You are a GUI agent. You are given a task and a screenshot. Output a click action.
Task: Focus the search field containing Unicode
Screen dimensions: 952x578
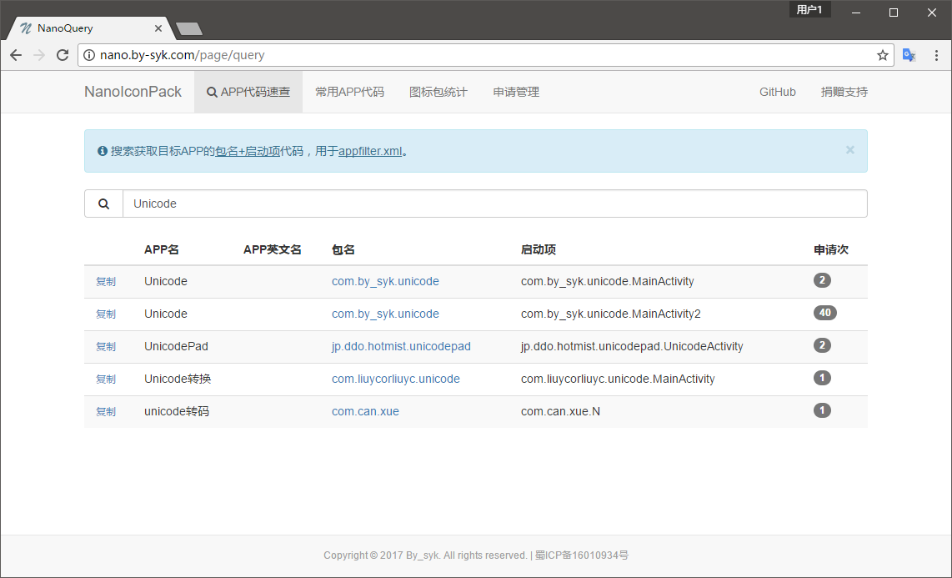495,204
